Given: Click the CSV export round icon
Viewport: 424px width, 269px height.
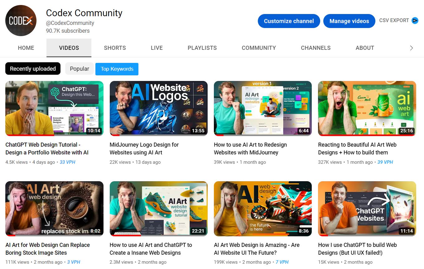Looking at the screenshot, I should (x=415, y=21).
